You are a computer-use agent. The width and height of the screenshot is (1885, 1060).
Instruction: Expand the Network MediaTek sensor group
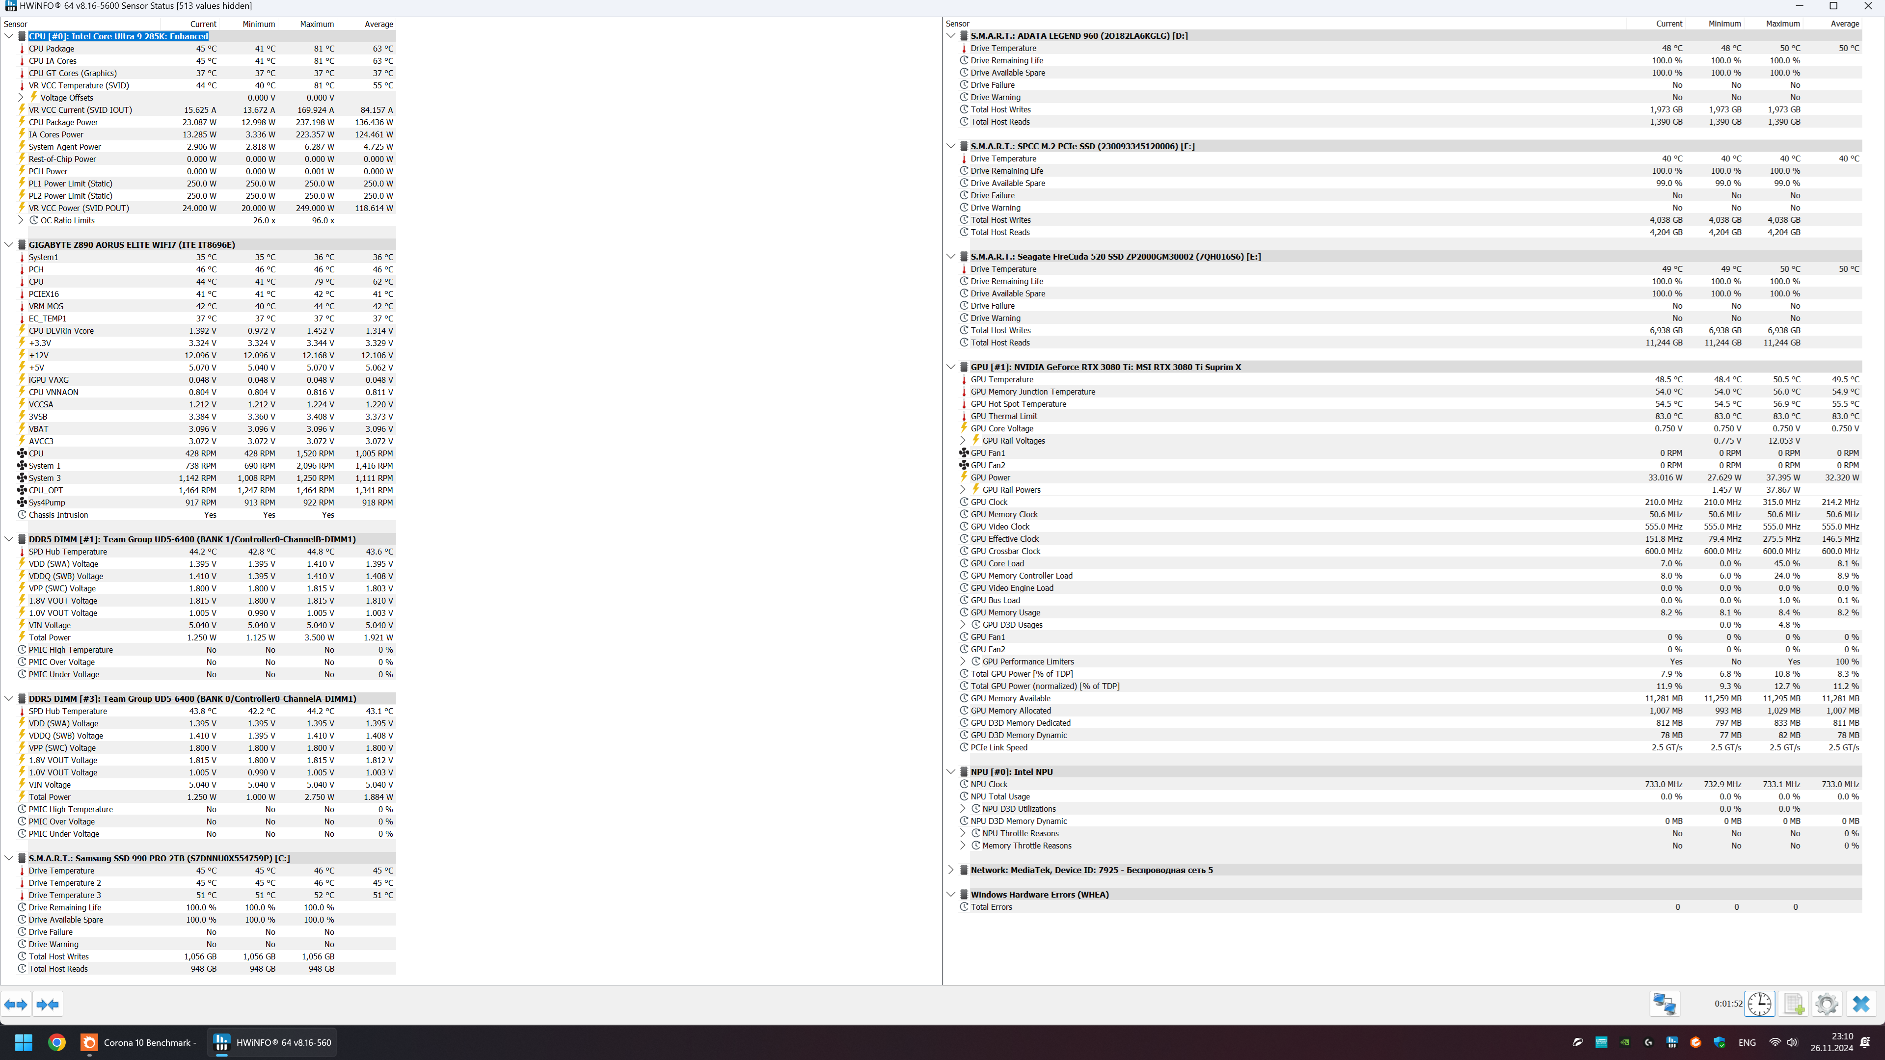[950, 870]
